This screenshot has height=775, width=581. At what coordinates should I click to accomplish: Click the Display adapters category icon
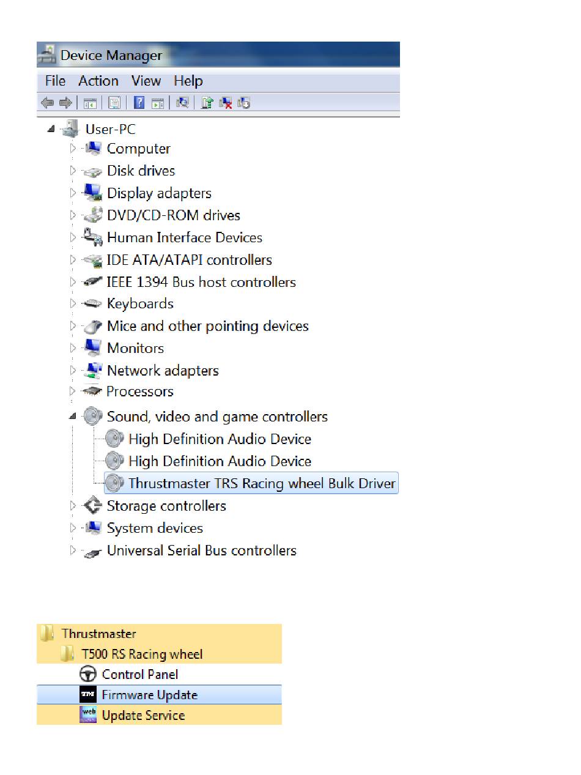click(x=93, y=193)
